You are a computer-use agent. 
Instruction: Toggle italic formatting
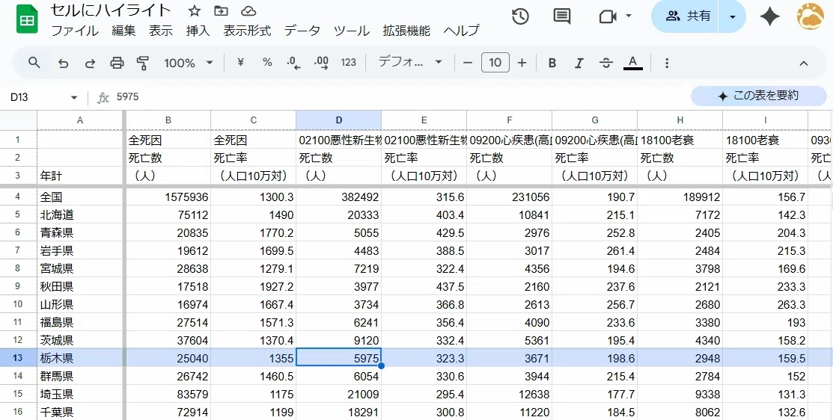pyautogui.click(x=579, y=63)
